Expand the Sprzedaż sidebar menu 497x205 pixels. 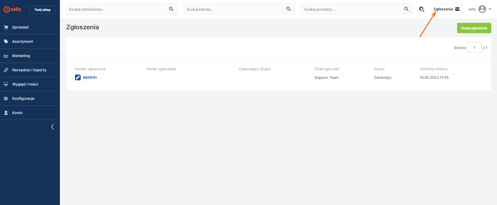(x=20, y=27)
